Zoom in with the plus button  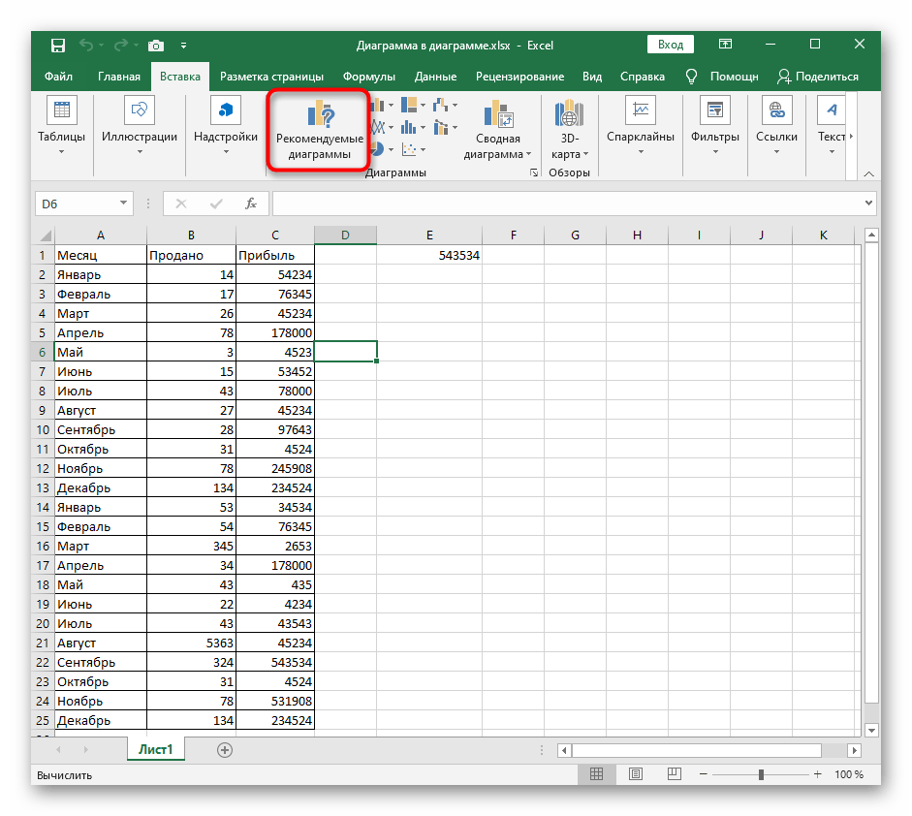(818, 774)
